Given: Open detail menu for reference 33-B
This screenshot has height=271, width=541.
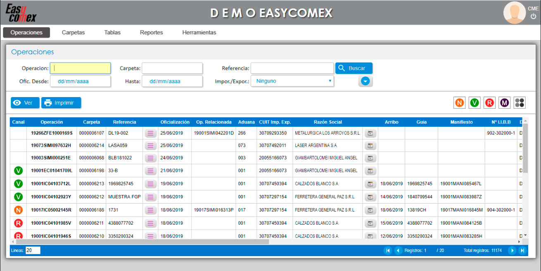Looking at the screenshot, I should coord(150,171).
